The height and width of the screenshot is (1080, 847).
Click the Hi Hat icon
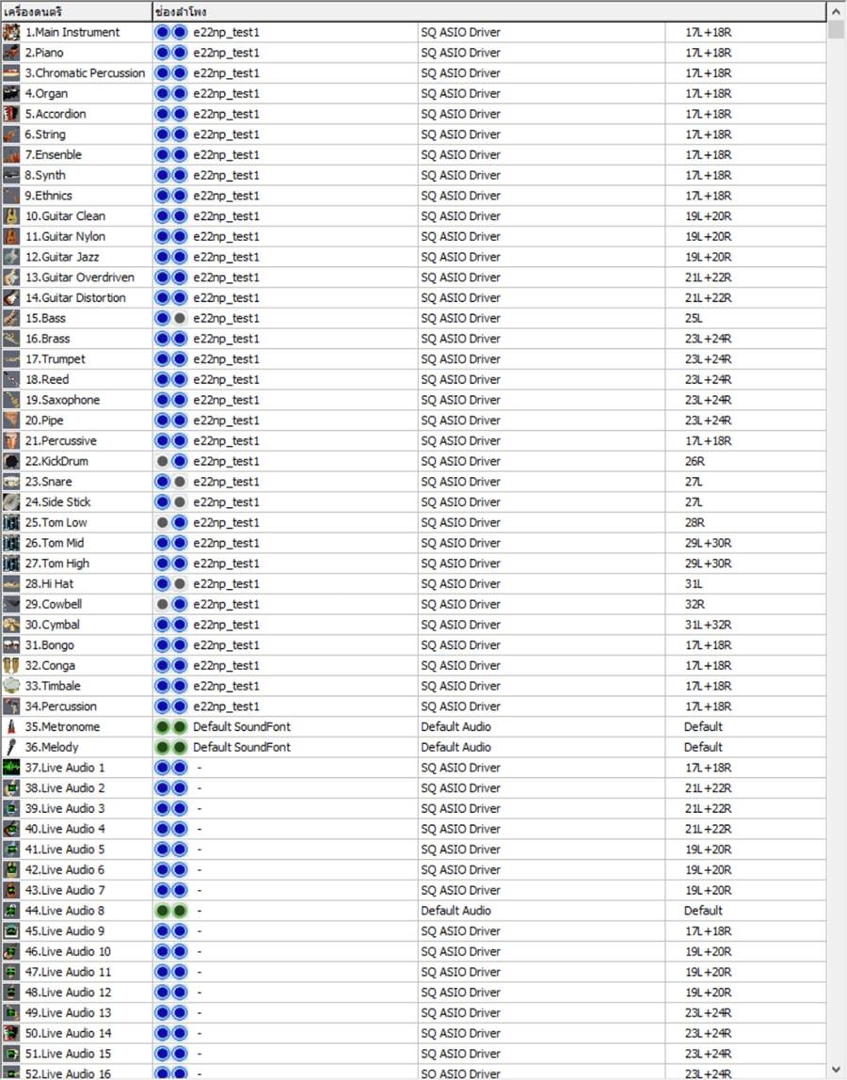click(11, 584)
